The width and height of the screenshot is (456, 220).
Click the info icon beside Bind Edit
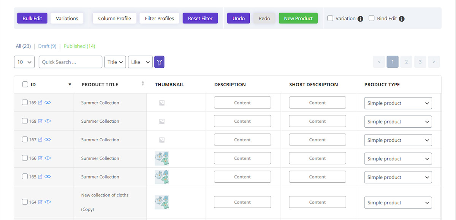[402, 19]
